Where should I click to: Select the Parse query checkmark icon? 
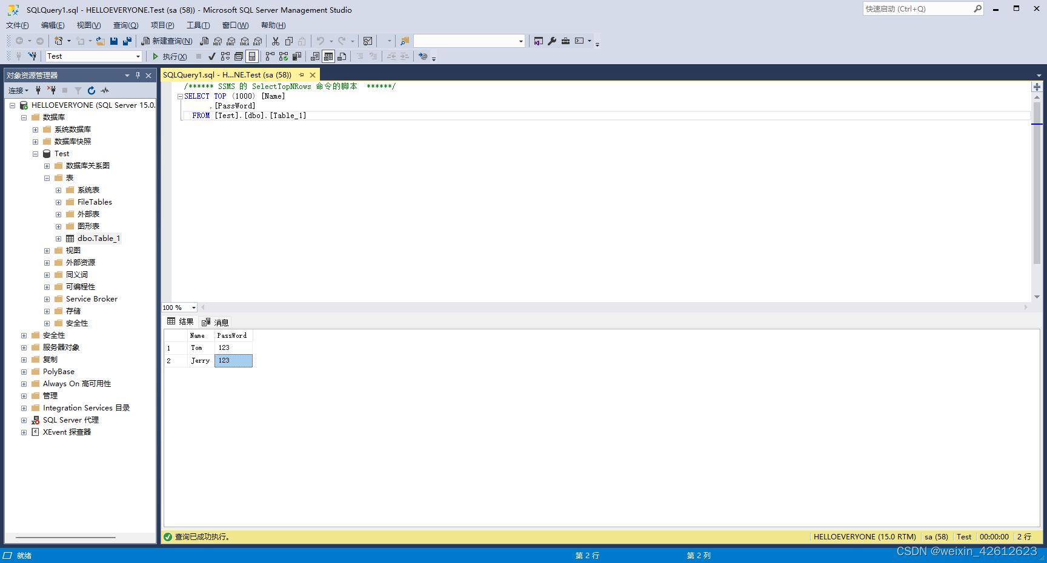[211, 56]
